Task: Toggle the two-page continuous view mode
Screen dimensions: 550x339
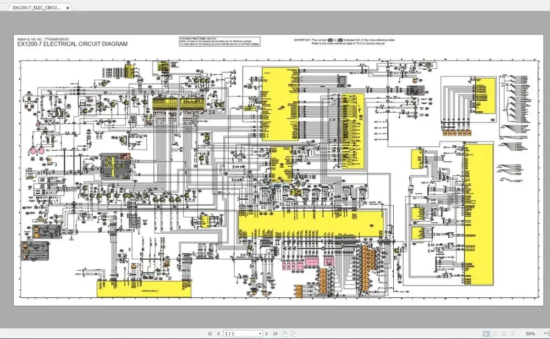Action: (513, 333)
